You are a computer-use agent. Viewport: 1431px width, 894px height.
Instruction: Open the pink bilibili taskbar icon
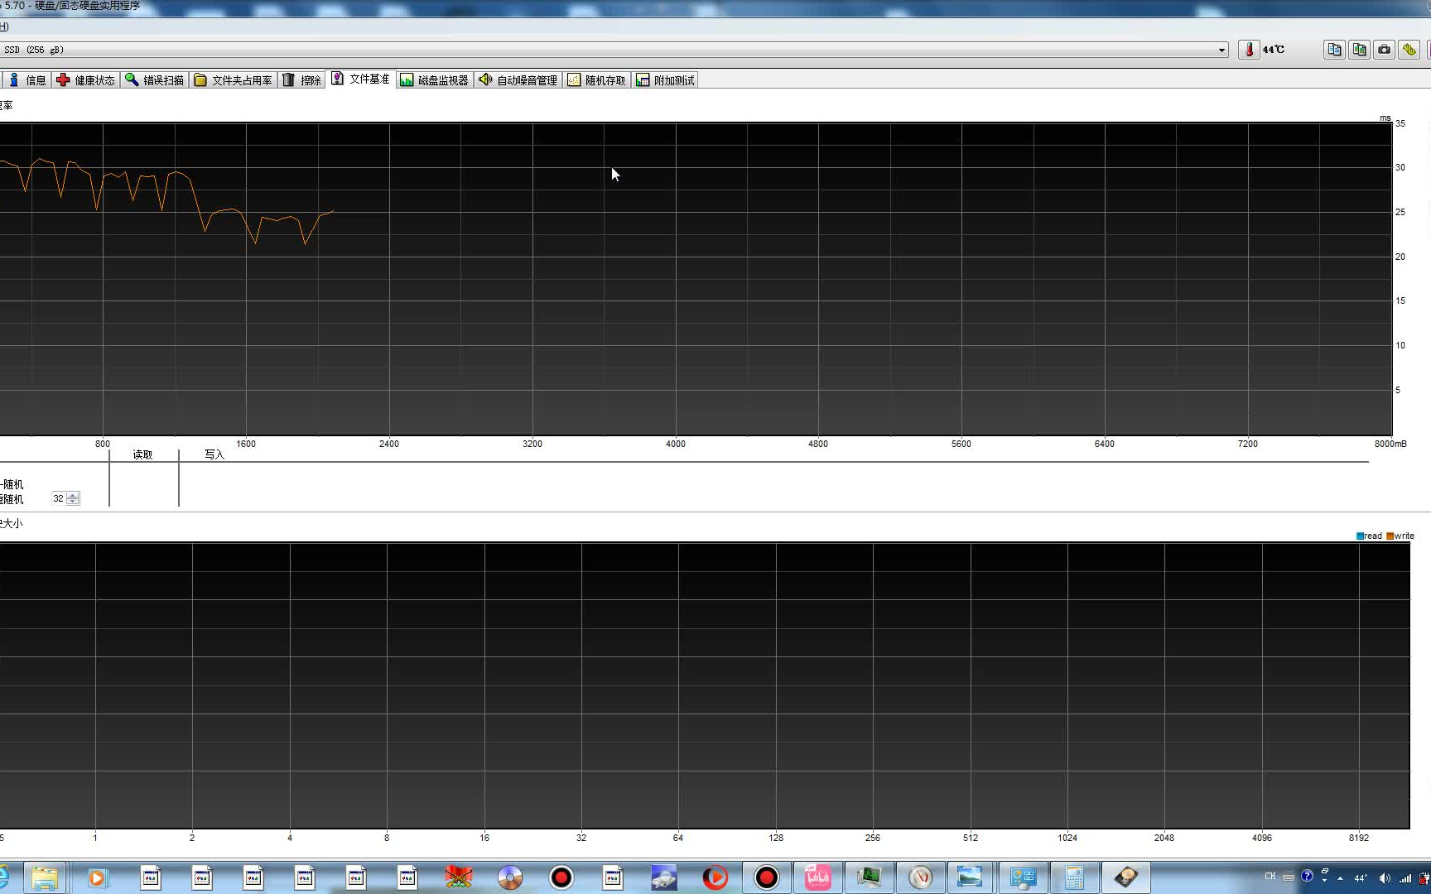pyautogui.click(x=818, y=877)
